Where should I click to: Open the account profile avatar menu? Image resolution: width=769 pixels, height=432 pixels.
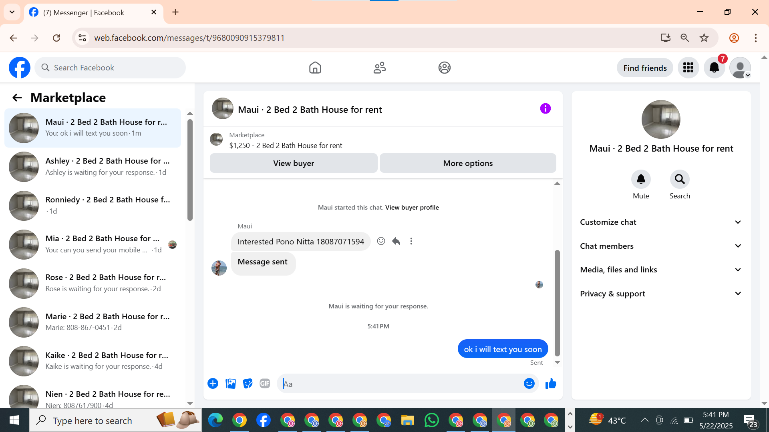(740, 68)
